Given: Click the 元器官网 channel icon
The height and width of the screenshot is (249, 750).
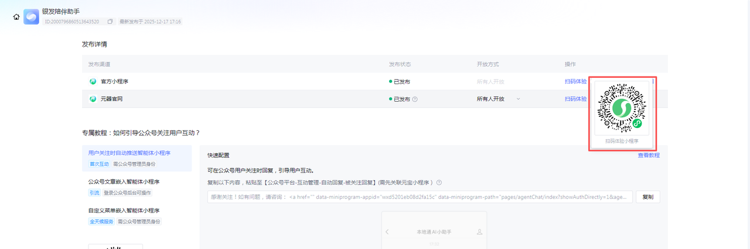Looking at the screenshot, I should (x=93, y=99).
